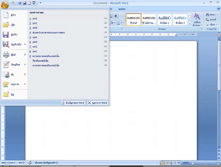The width and height of the screenshot is (221, 167).
Task: Switch to Print Layout view in status bar
Action: [163, 163]
